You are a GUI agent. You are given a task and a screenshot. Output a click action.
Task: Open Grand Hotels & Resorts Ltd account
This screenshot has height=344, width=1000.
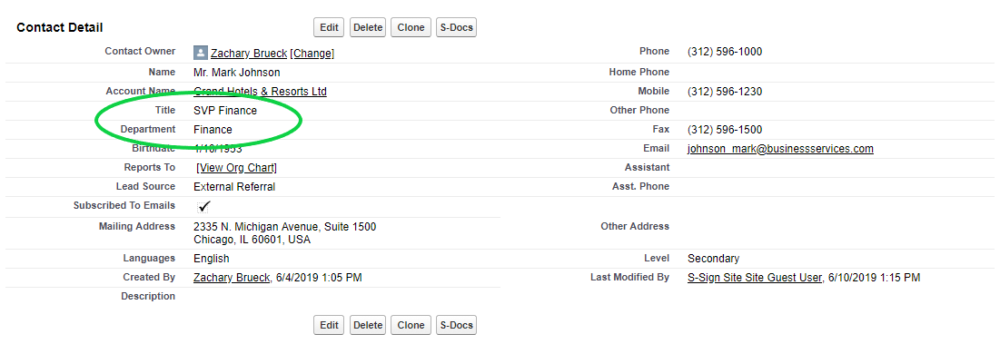(260, 92)
